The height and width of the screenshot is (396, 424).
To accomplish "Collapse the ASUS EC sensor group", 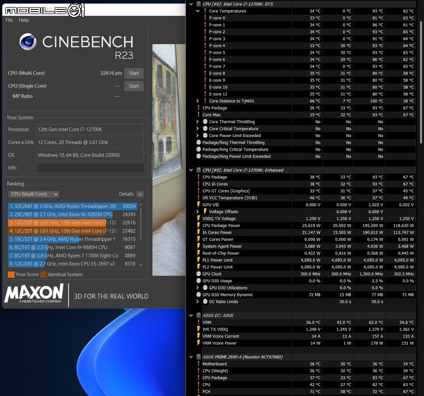I will 191,315.
